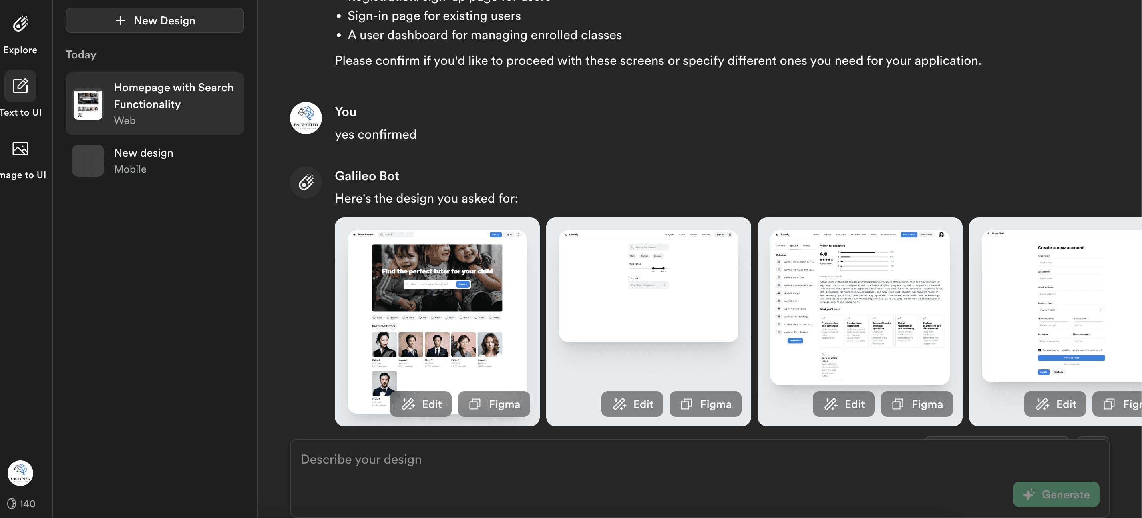
Task: Click the Today section label
Action: point(81,54)
